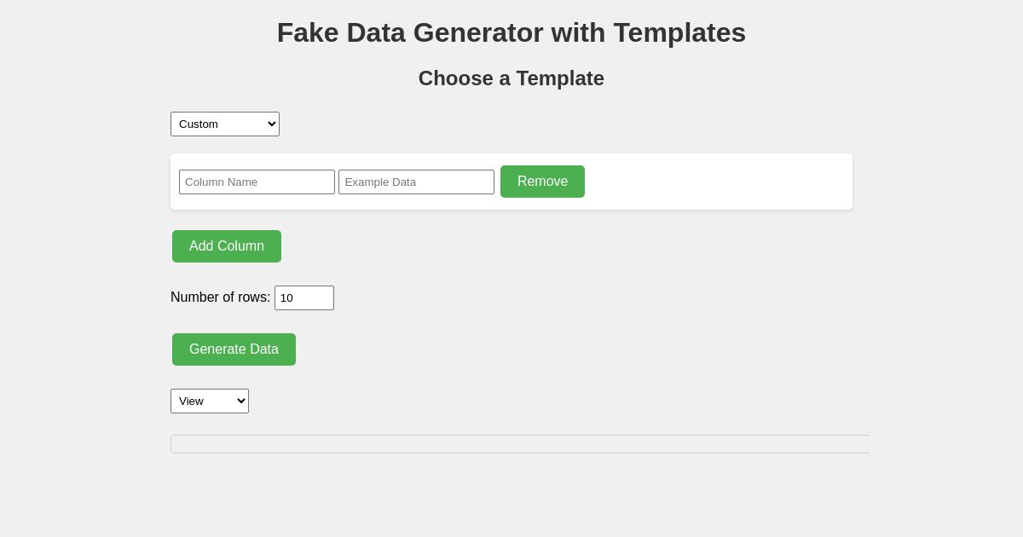The image size is (1023, 537).
Task: Click Remove next to the Example Data field
Action: (x=542, y=182)
